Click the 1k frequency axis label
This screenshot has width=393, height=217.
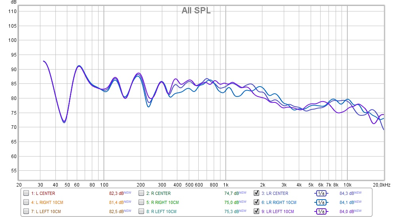pos(226,185)
